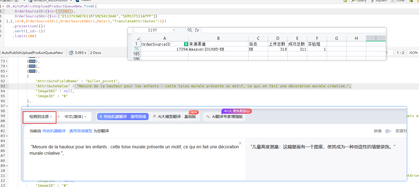Click the zoom magnifier icon beside fx
419x187 pixels.
pos(190,30)
